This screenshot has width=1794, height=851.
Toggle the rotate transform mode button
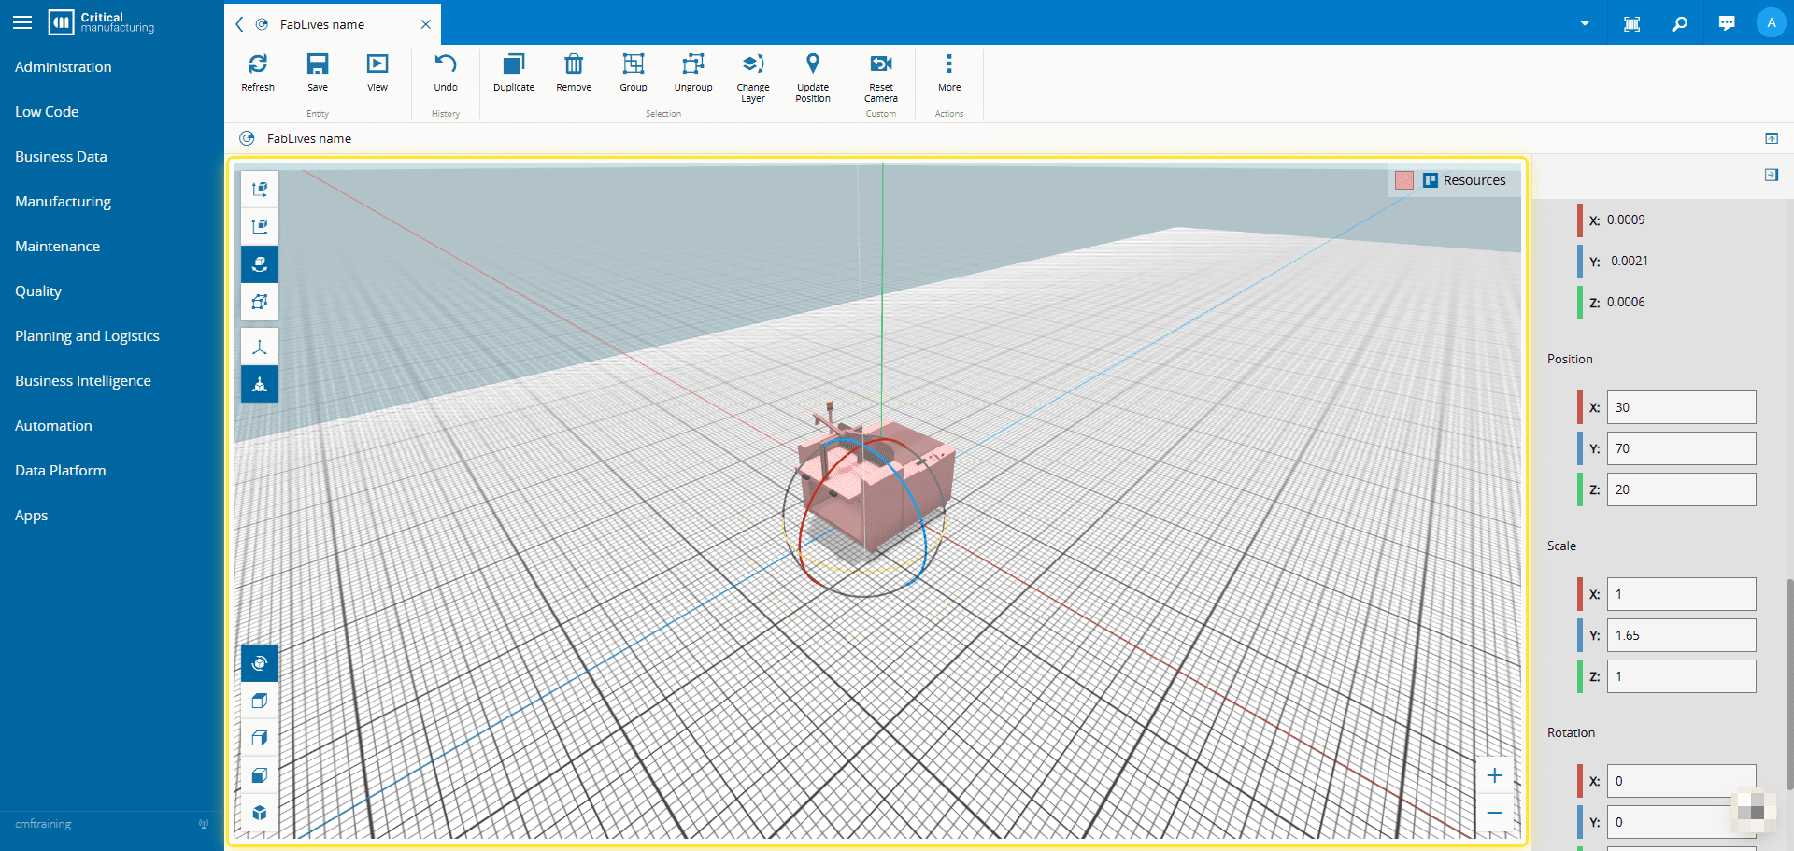260,264
